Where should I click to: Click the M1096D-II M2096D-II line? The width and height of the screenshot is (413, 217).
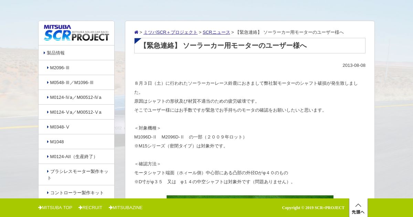[190, 137]
